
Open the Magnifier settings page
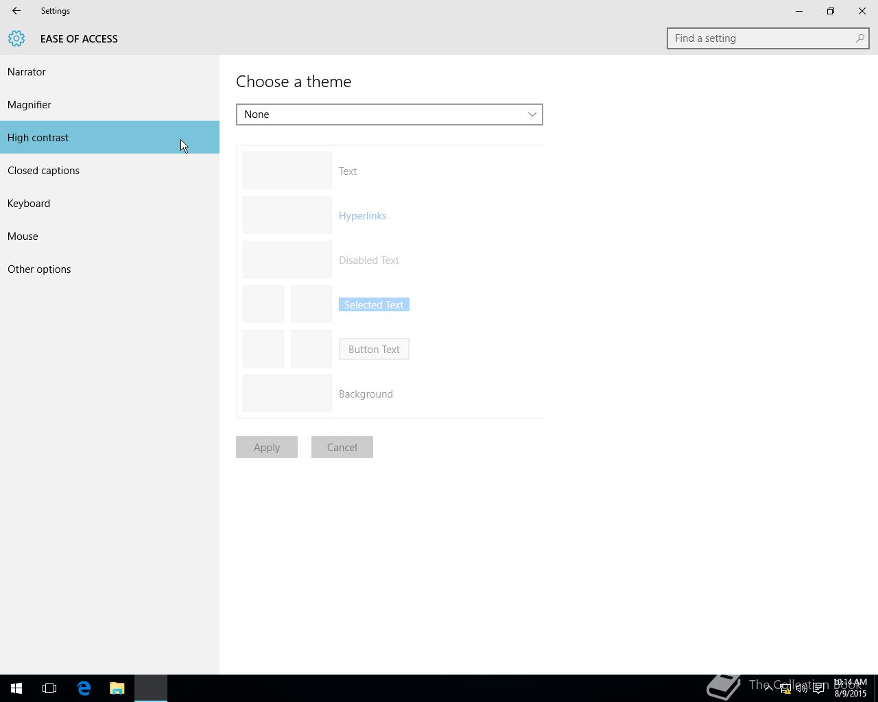tap(110, 104)
